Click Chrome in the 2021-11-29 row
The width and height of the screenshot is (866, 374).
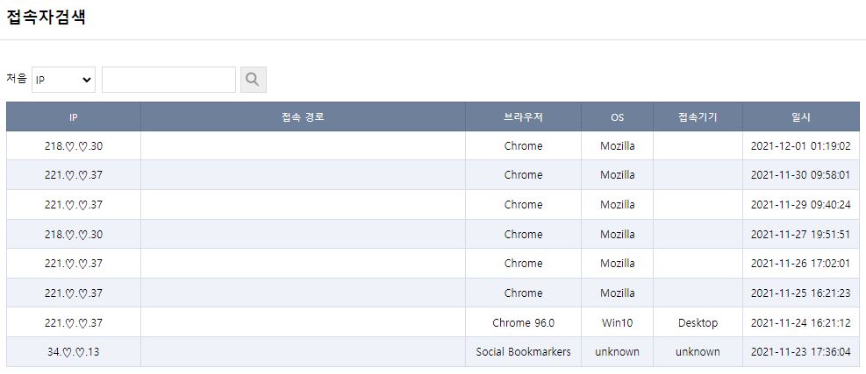click(x=523, y=205)
